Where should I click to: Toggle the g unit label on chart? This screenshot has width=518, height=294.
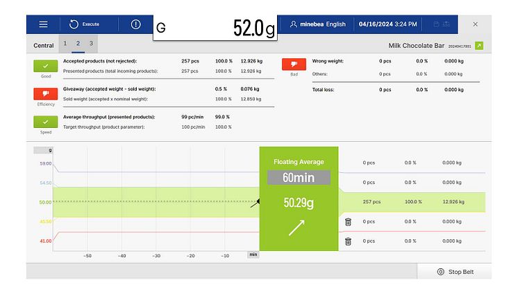[x=50, y=150]
